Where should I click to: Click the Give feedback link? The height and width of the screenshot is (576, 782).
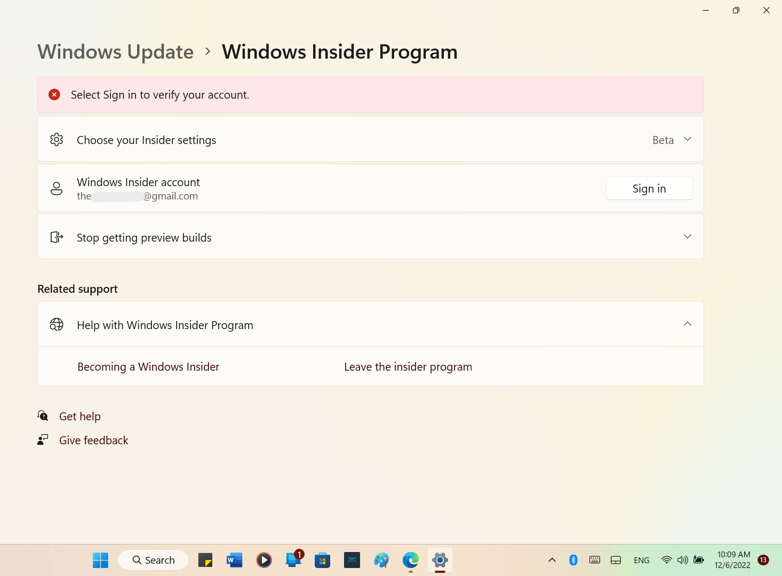click(x=94, y=440)
